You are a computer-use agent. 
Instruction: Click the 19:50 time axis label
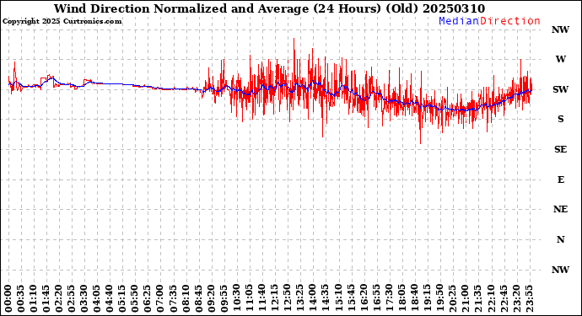[x=439, y=298]
